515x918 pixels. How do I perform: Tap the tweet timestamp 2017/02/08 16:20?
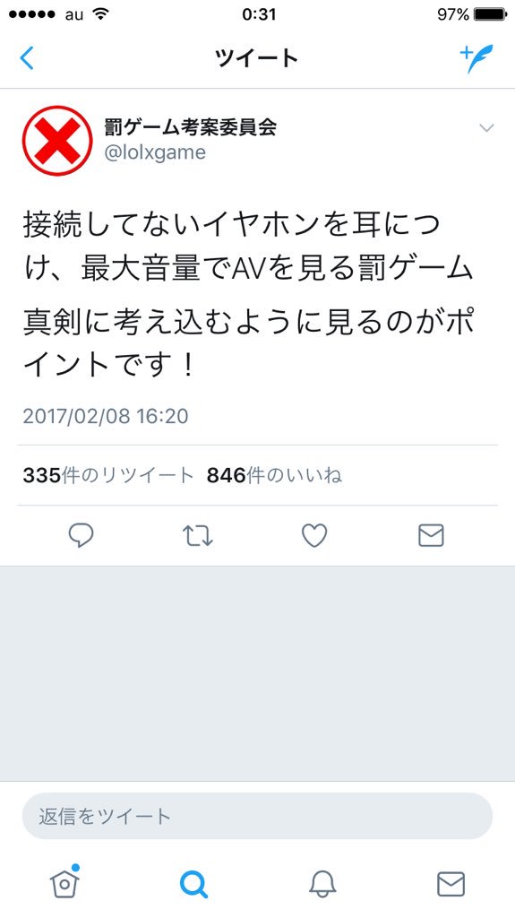[106, 416]
